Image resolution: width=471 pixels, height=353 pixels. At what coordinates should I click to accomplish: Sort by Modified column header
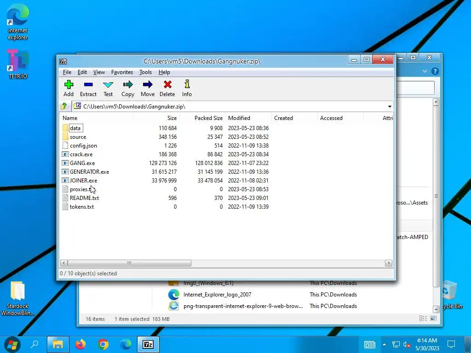click(x=248, y=118)
